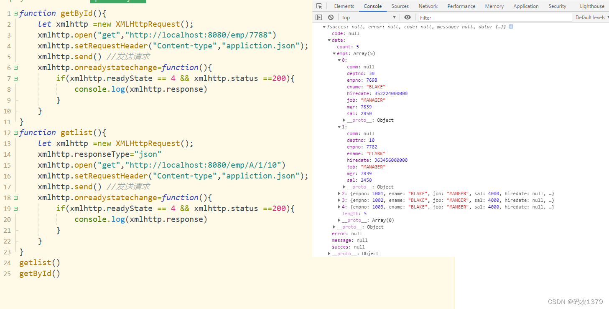Screen dimensions: 609x309
Task: Click the responseType="json" code line
Action: click(99, 154)
